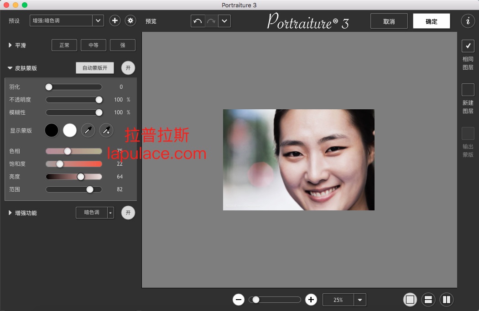The width and height of the screenshot is (479, 311).
Task: Toggle skin mask 开 switch
Action: click(x=128, y=68)
